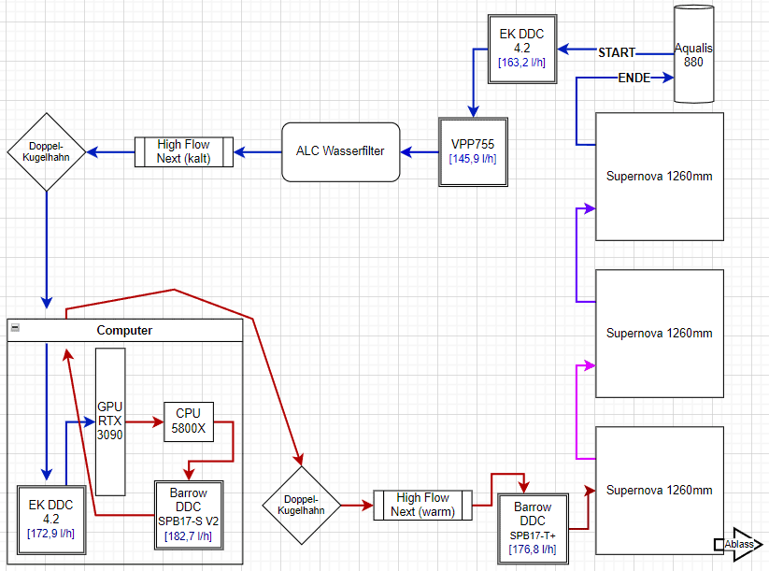The width and height of the screenshot is (769, 571).
Task: Select the VPP755 pump block
Action: pos(473,151)
